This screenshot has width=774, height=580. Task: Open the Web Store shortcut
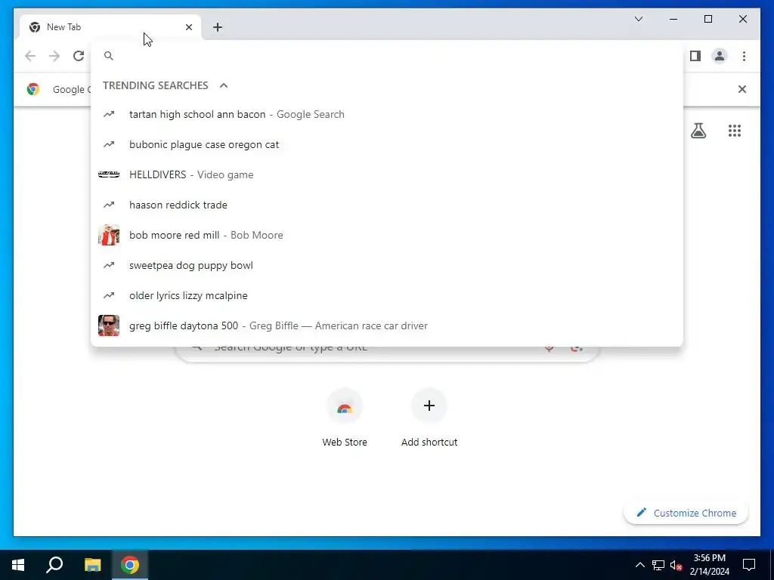click(x=345, y=418)
